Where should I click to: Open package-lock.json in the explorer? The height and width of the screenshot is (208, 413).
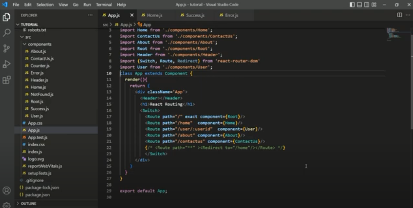tap(42, 187)
